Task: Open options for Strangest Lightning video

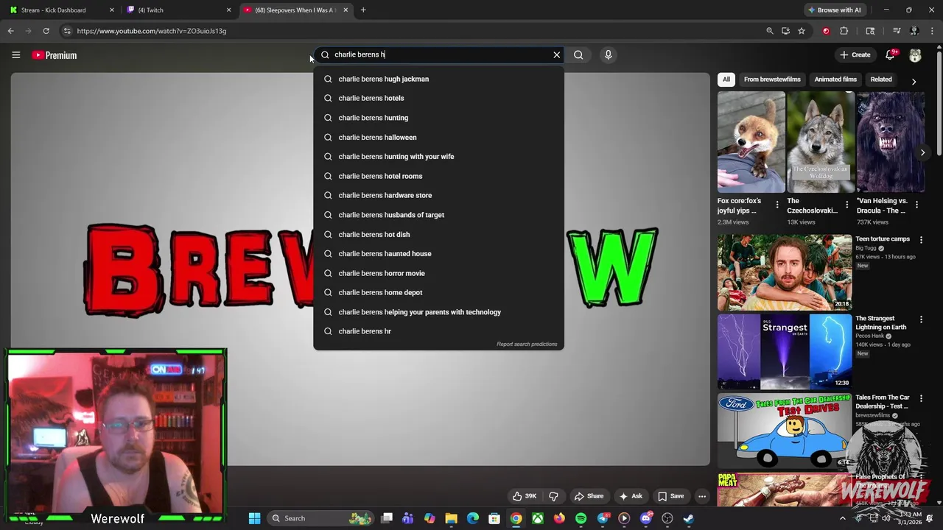Action: [x=921, y=319]
